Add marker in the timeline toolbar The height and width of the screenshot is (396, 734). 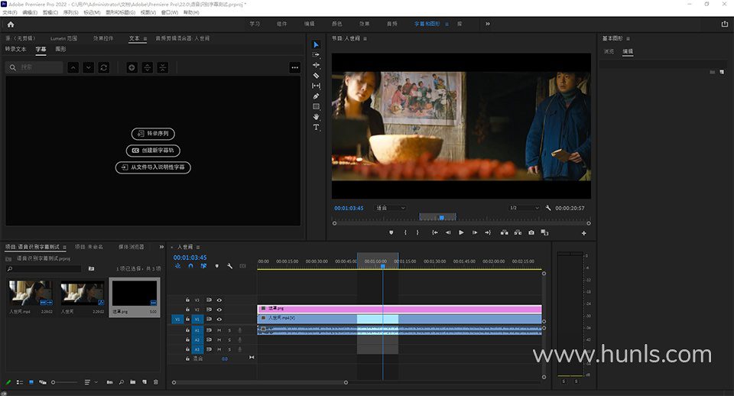[216, 266]
